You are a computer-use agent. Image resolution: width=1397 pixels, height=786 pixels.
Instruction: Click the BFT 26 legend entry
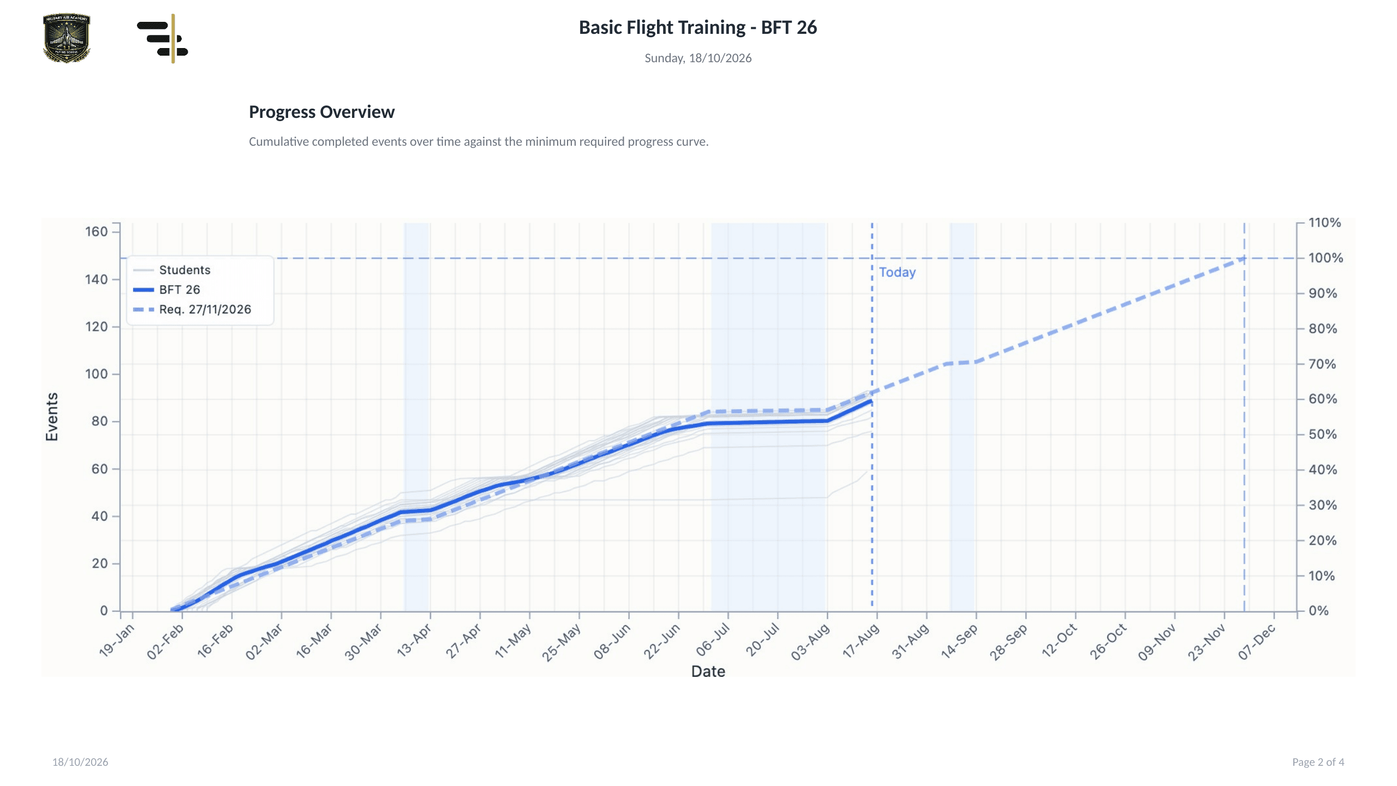[166, 290]
